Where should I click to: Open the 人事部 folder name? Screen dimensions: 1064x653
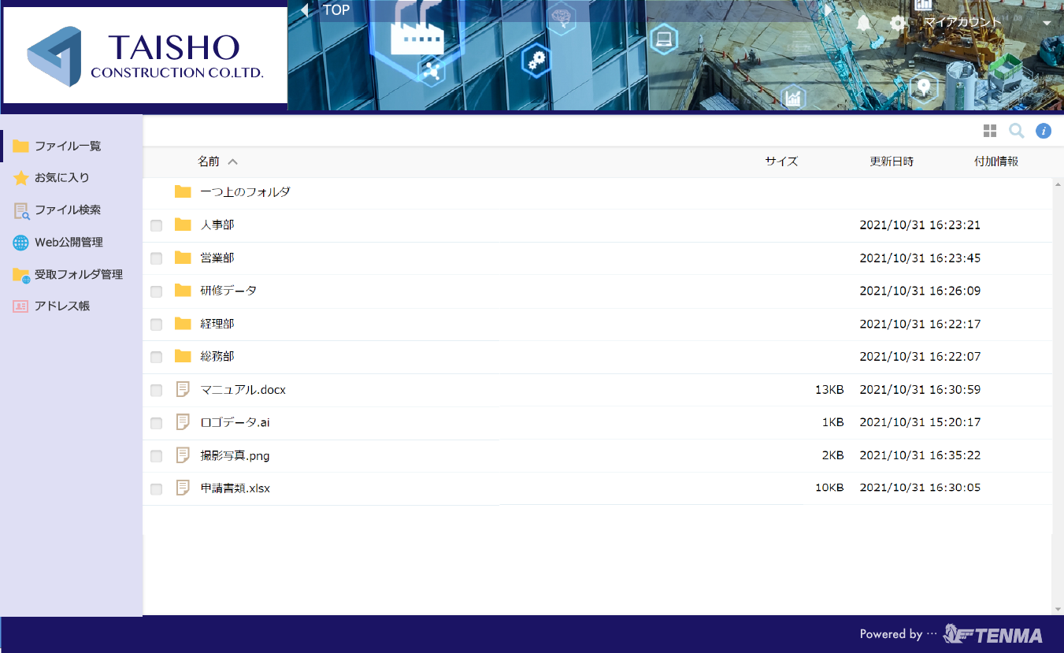pos(217,225)
